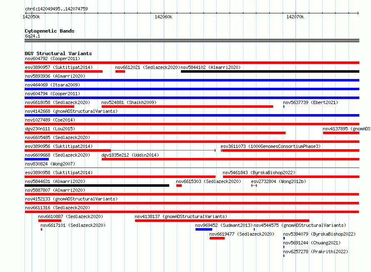Click the Cytogenetic Bands track title

click(x=50, y=31)
